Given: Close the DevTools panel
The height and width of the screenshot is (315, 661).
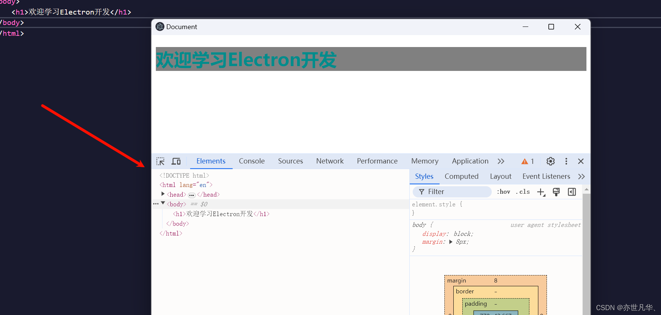Looking at the screenshot, I should point(581,161).
